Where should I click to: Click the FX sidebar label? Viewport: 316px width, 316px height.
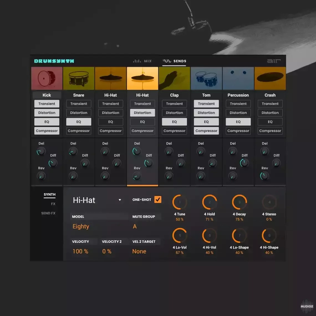tap(53, 203)
